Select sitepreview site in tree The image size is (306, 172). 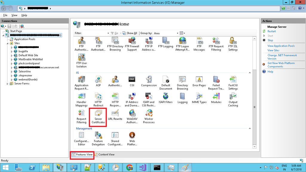pos(25,76)
